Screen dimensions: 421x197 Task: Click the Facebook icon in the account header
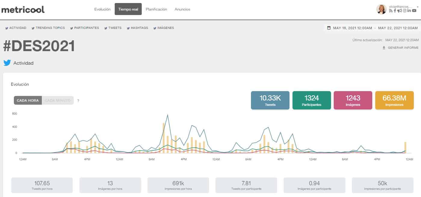tap(395, 11)
